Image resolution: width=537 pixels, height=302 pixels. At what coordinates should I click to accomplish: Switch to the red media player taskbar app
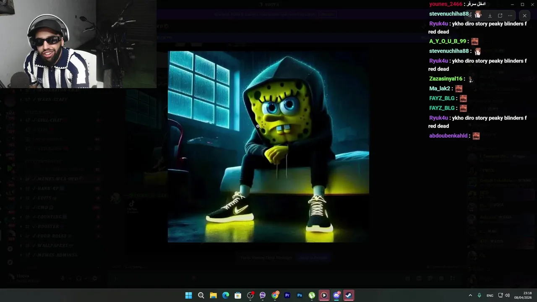(x=324, y=295)
